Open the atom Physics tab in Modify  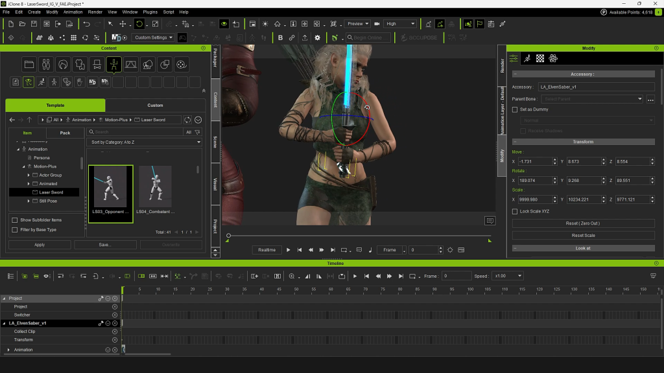553,58
